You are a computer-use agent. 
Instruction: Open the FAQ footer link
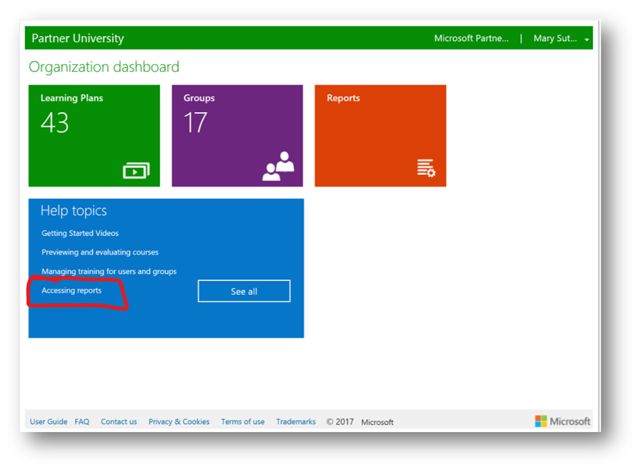[x=82, y=422]
